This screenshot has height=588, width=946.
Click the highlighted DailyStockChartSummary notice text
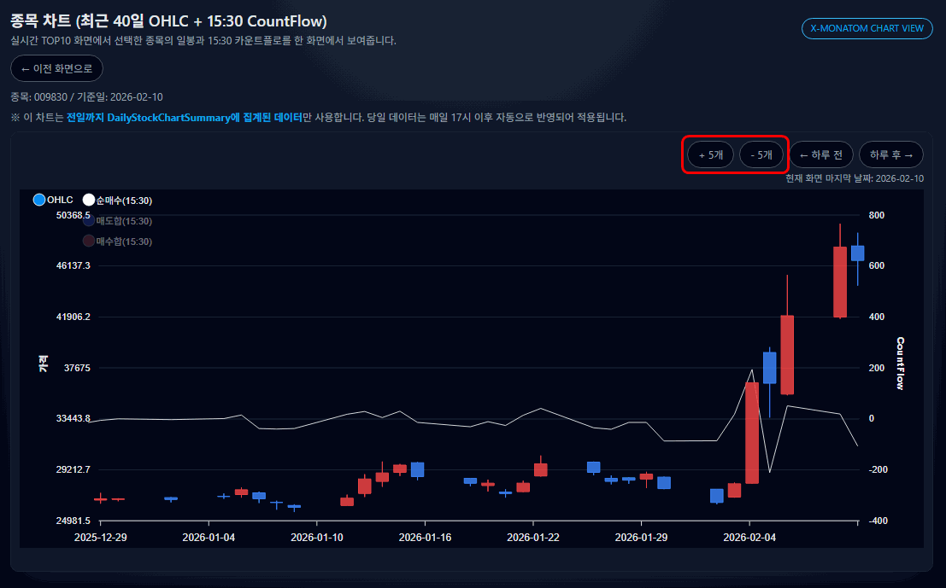click(185, 117)
